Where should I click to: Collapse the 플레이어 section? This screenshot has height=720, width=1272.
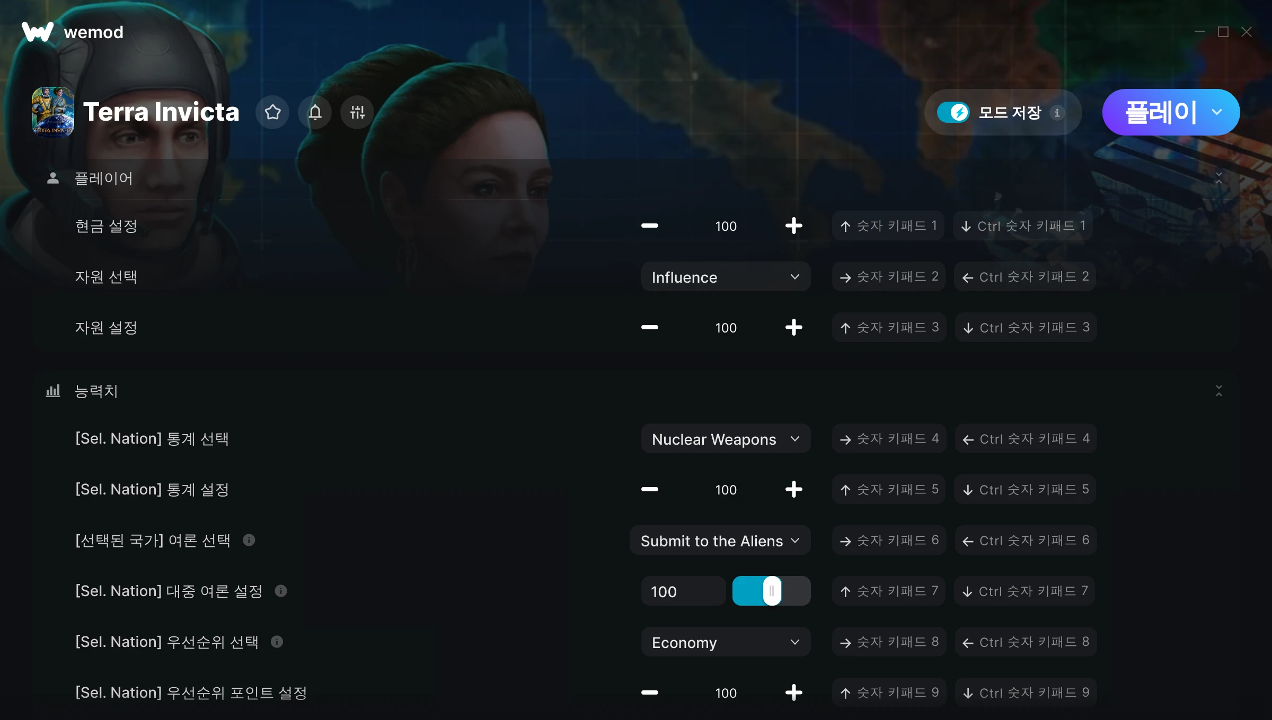(1219, 178)
